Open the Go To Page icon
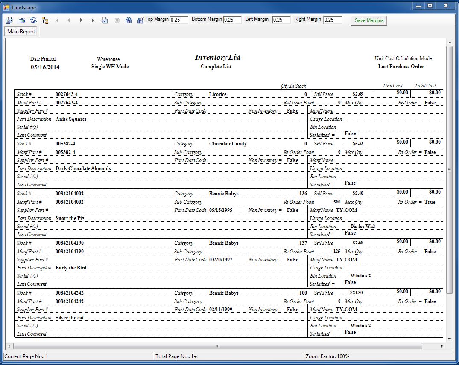 pyautogui.click(x=105, y=20)
